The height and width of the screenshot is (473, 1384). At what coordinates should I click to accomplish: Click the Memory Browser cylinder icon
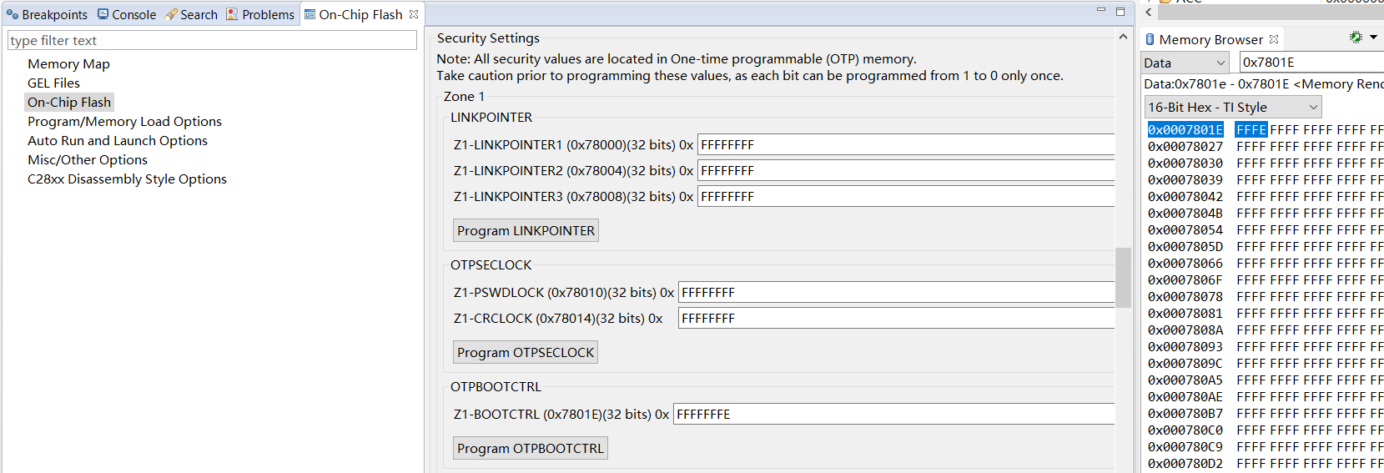coord(1150,39)
